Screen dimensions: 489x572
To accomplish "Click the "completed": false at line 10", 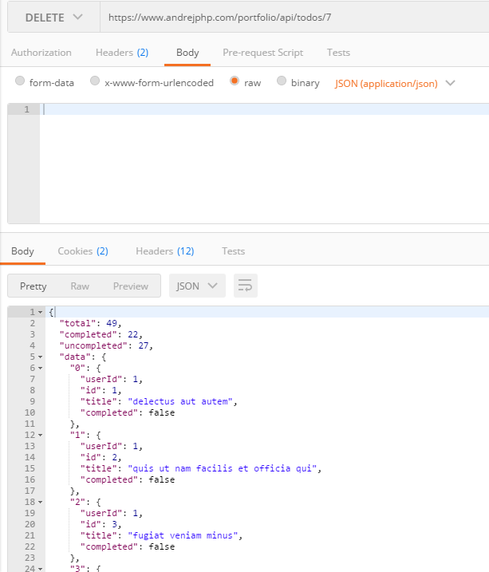I will (128, 413).
